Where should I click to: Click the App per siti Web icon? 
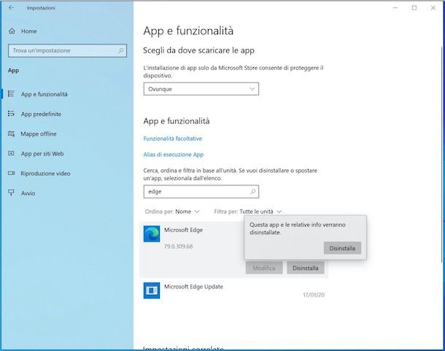(11, 153)
